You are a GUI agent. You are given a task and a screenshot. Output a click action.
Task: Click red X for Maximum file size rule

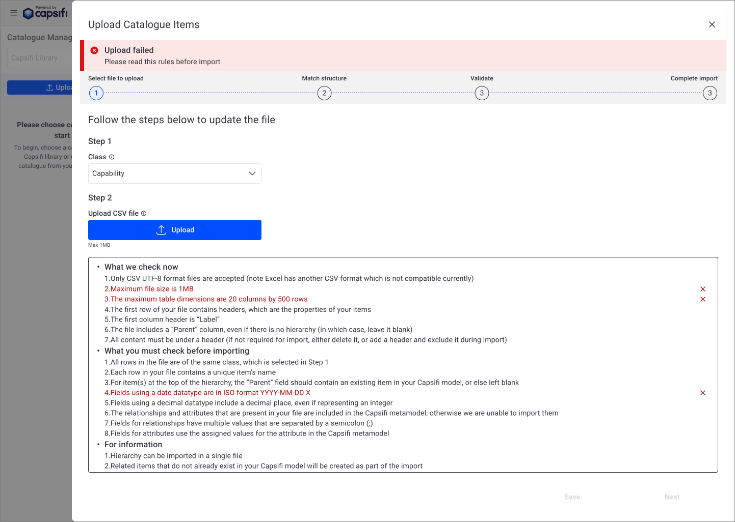click(703, 289)
